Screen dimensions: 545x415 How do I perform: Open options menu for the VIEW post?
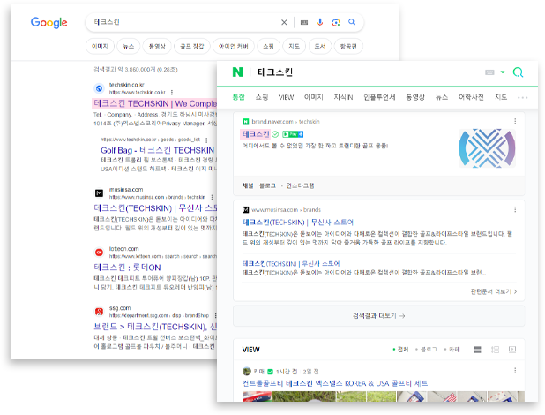point(515,371)
